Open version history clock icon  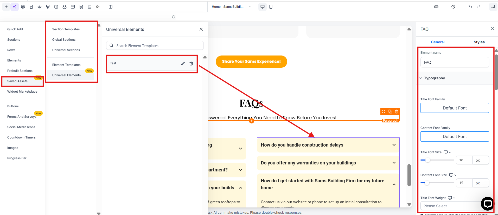453,7
